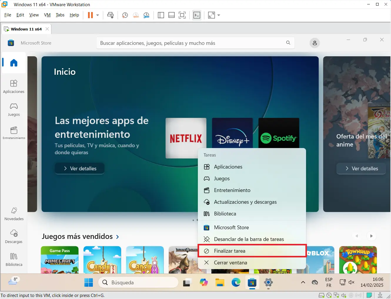Toggle VMware console view button
This screenshot has width=391, height=299.
tap(197, 15)
